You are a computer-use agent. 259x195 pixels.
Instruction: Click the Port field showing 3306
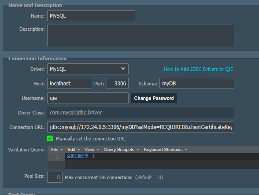[x=118, y=83]
